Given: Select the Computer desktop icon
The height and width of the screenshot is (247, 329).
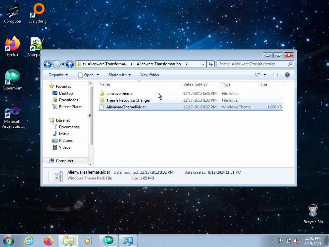Looking at the screenshot, I should 13,14.
